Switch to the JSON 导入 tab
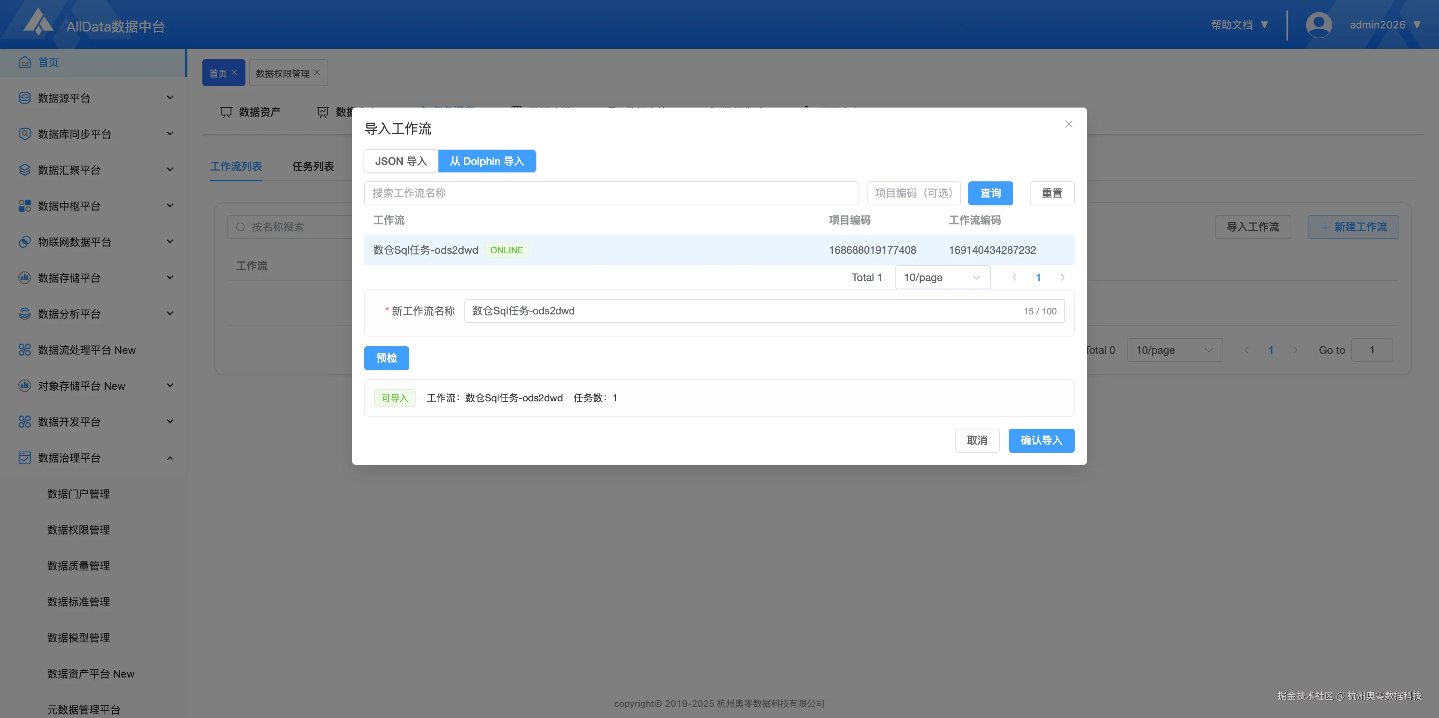This screenshot has width=1439, height=718. [401, 161]
